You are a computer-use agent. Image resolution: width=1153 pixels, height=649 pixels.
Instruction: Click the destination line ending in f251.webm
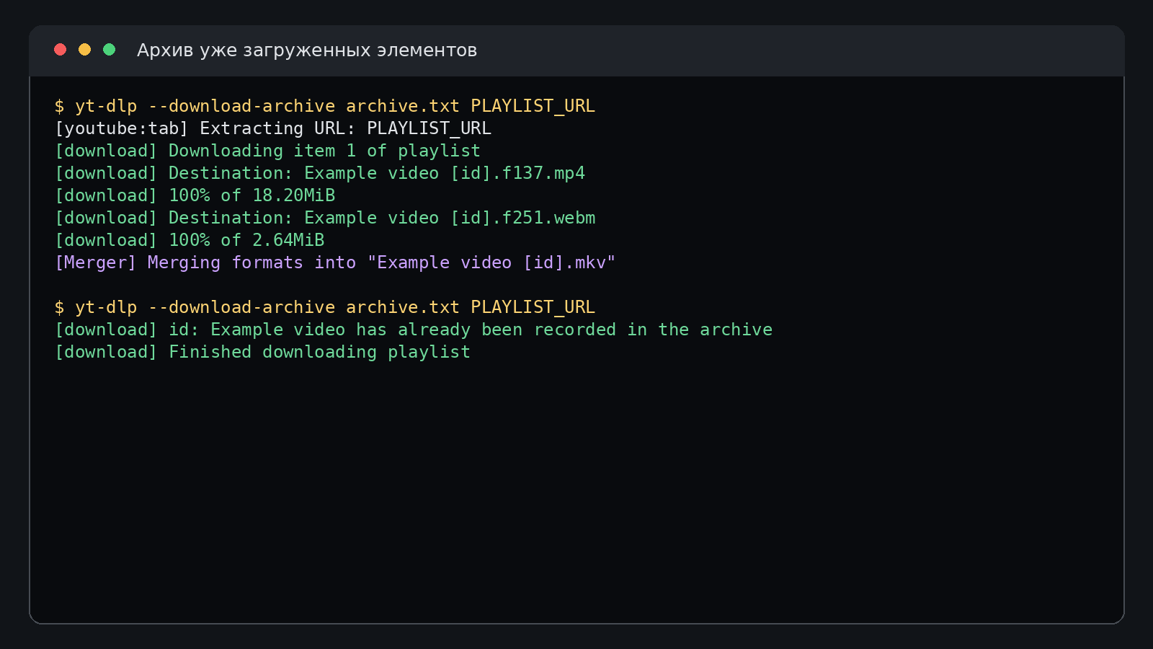tap(325, 218)
